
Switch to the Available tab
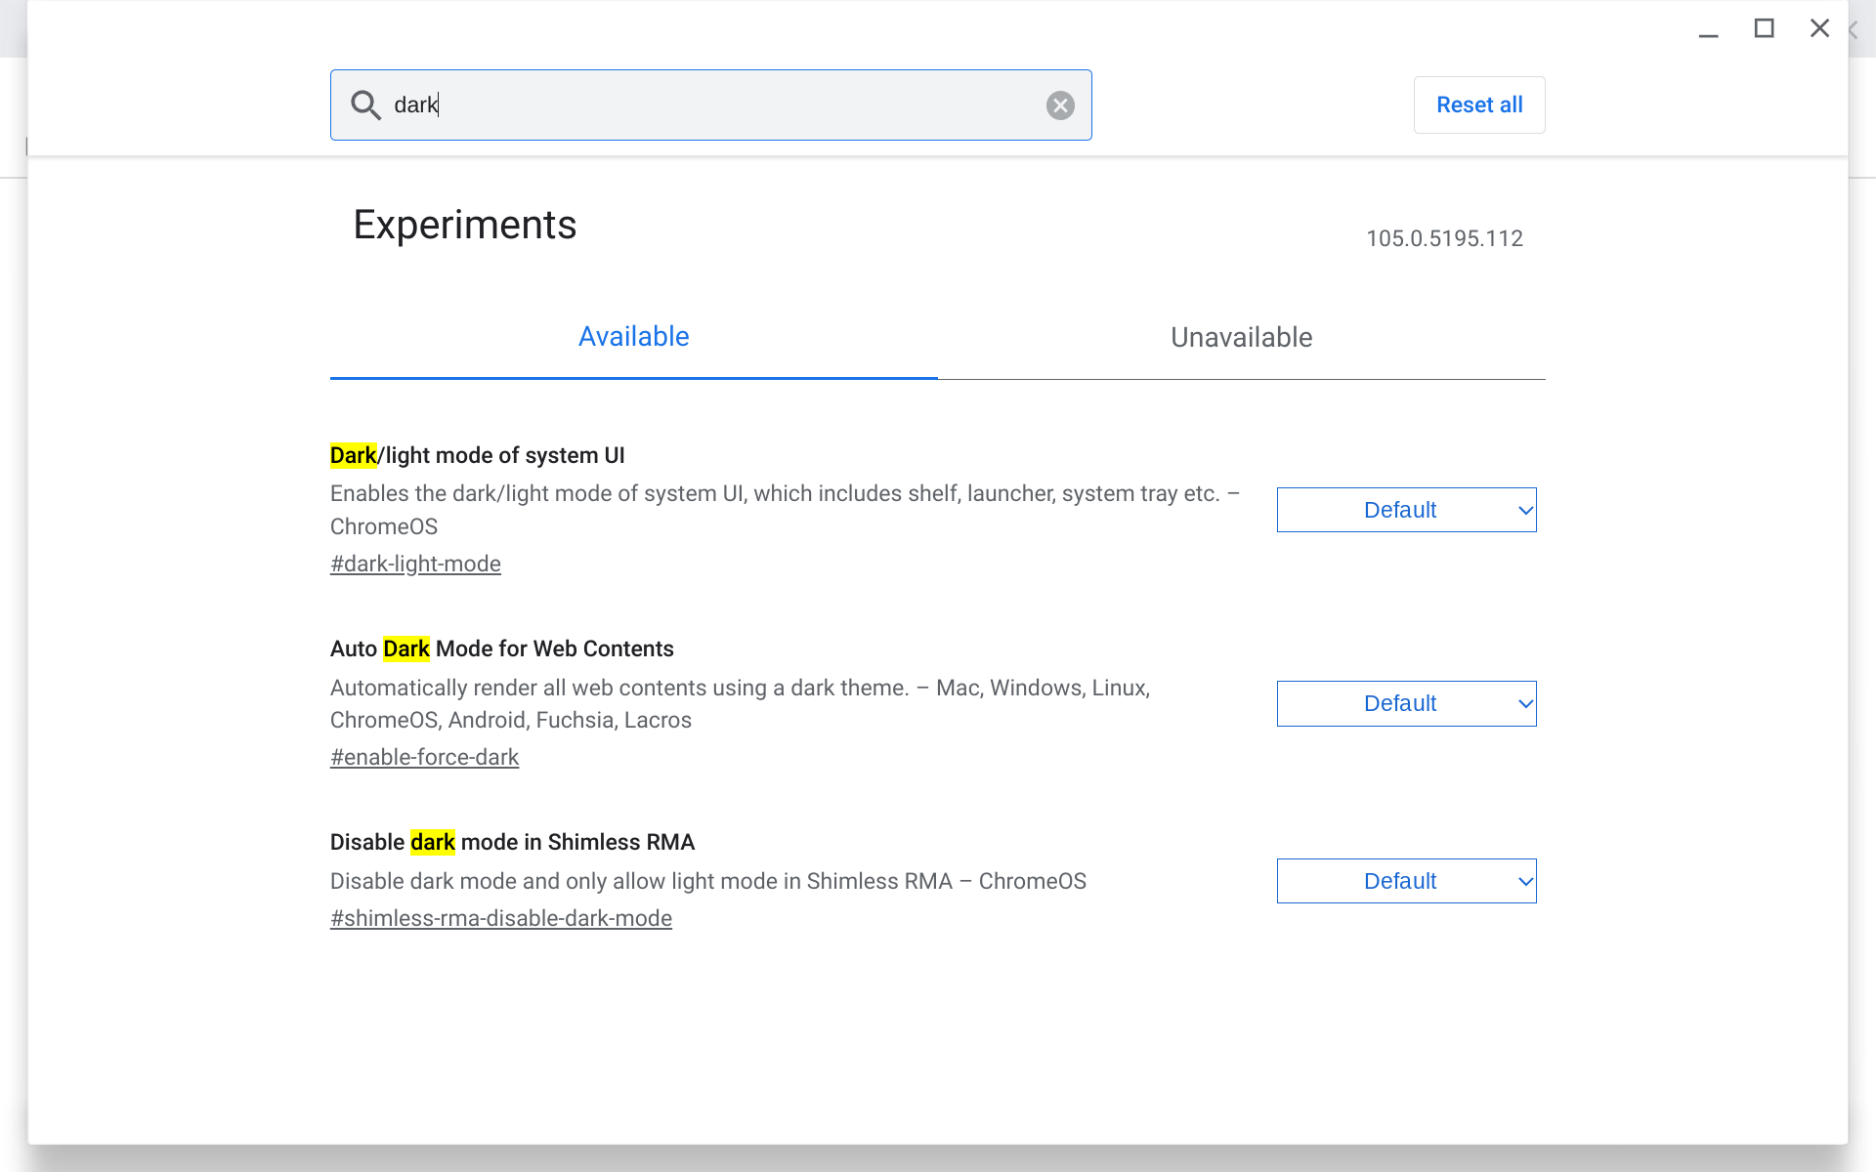click(633, 337)
